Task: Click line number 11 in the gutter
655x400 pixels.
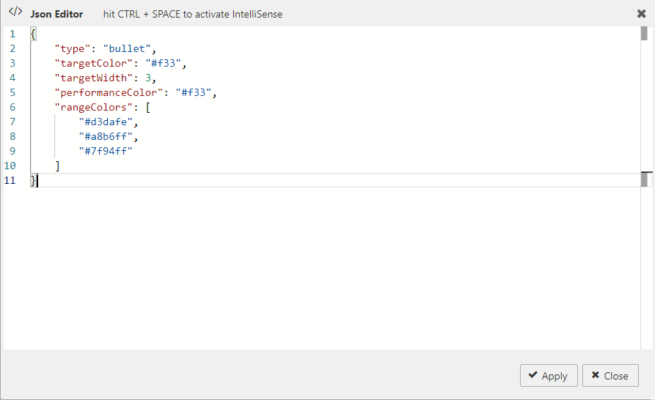Action: [10, 180]
